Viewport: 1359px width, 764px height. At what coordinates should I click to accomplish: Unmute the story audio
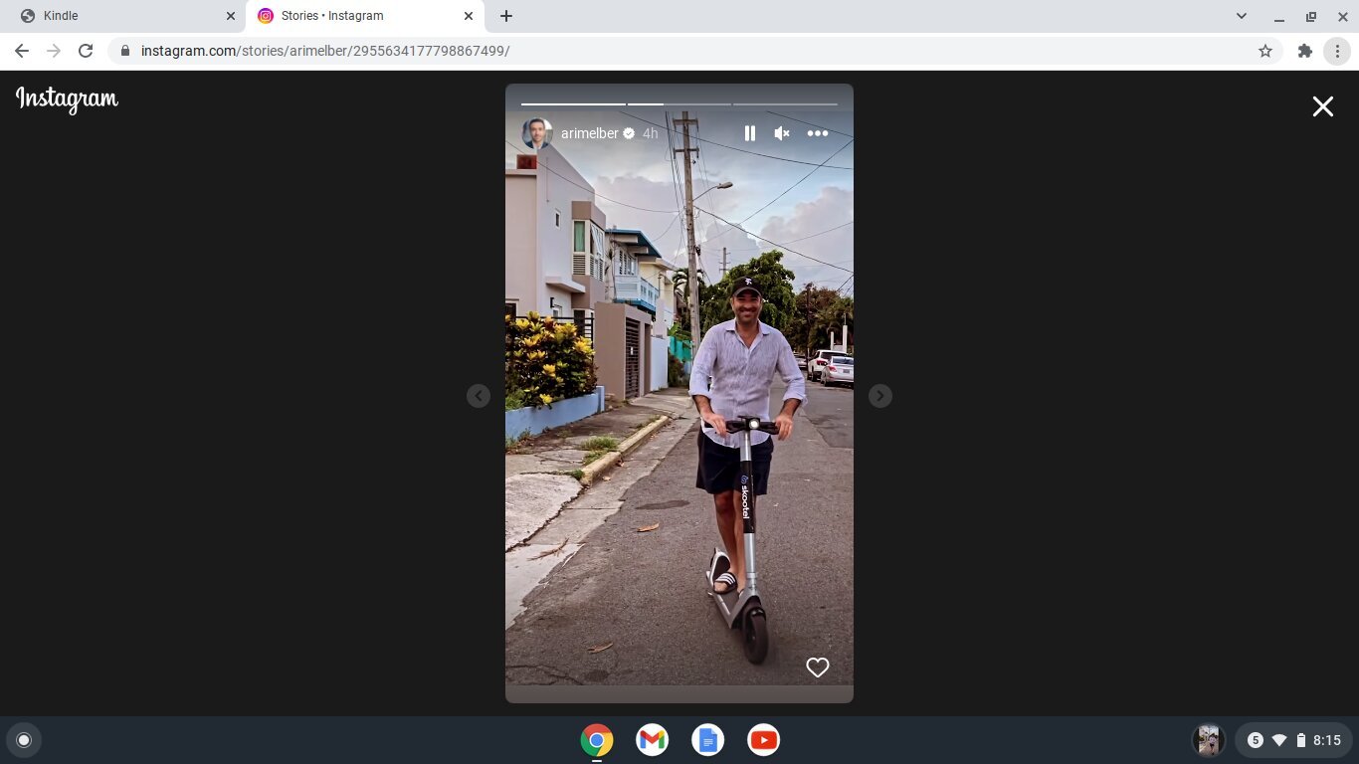782,133
